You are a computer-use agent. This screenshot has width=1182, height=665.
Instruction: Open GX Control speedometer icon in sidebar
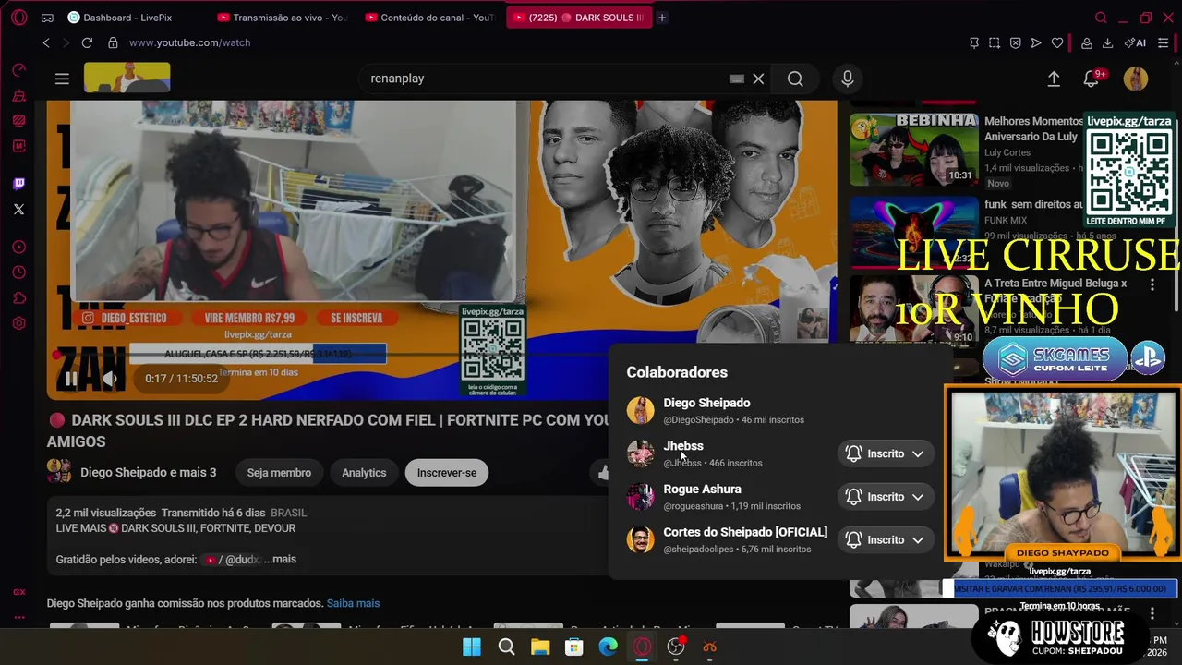18,70
